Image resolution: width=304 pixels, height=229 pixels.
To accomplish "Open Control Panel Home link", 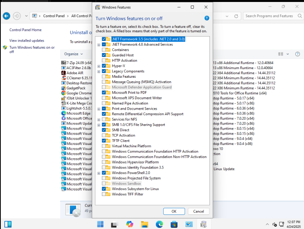I will coord(25,30).
